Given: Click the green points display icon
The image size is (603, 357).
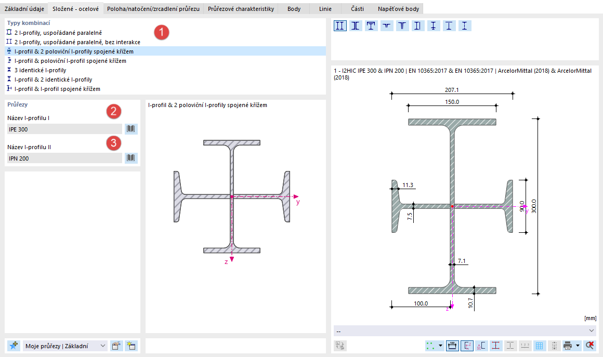Looking at the screenshot, I should pos(430,346).
